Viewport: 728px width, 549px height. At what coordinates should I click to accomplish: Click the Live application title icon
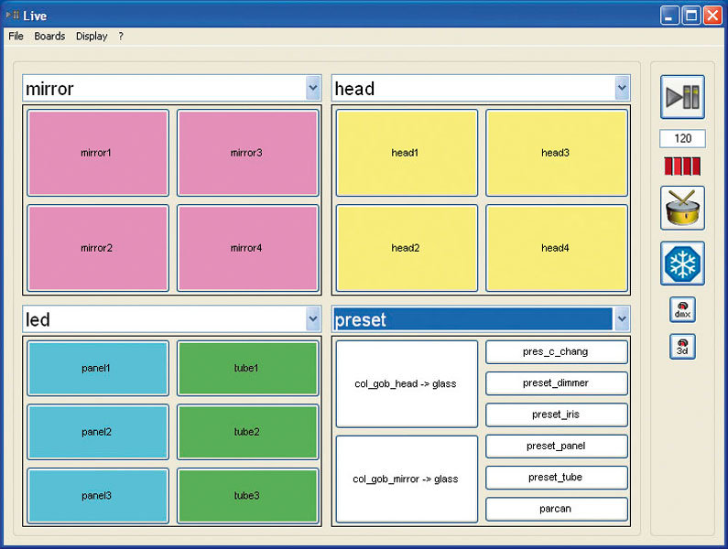(12, 16)
